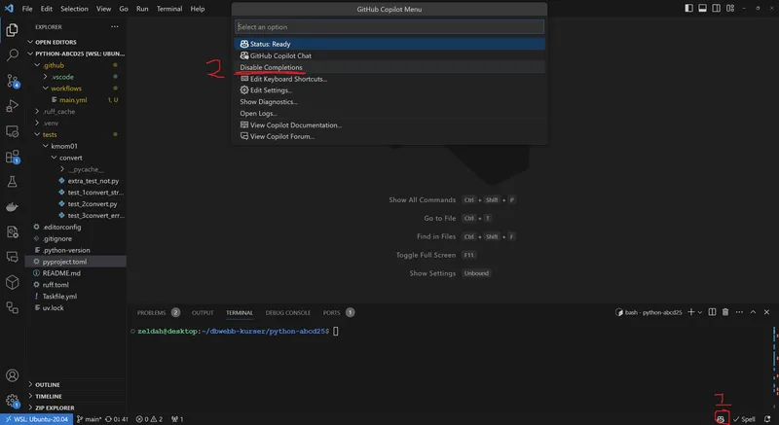Click WSL: Ubuntu-20.04 remote indicator

point(37,419)
